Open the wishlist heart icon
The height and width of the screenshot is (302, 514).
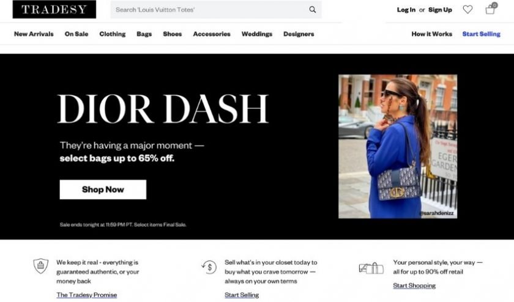click(467, 10)
